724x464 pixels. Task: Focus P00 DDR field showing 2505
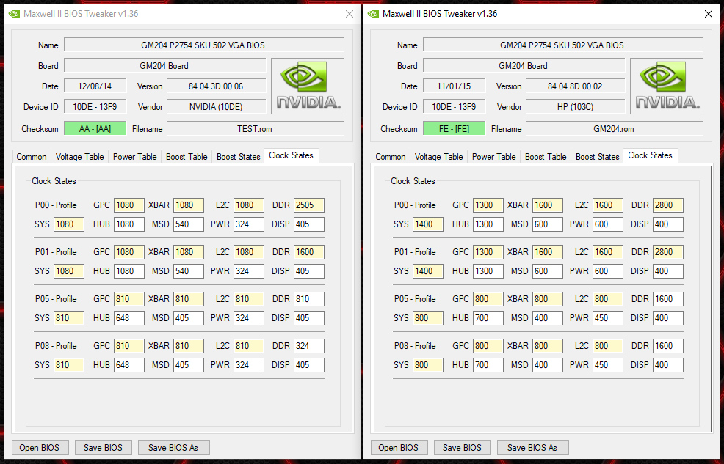tap(309, 205)
